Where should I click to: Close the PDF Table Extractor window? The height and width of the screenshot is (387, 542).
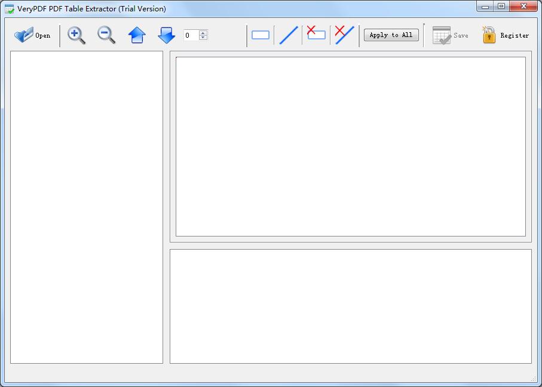tap(523, 7)
